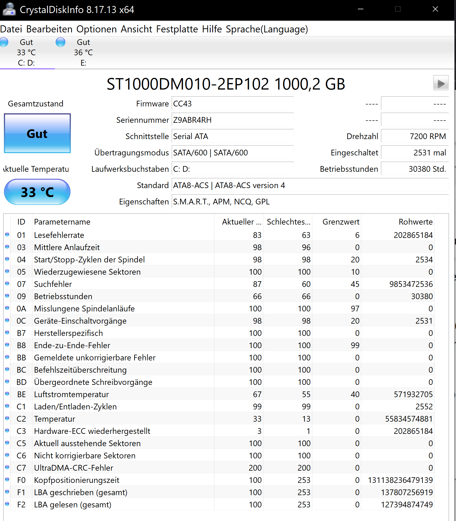The image size is (456, 521).
Task: Click status dot of the Betriebsstunden 09 row
Action: tap(7, 296)
